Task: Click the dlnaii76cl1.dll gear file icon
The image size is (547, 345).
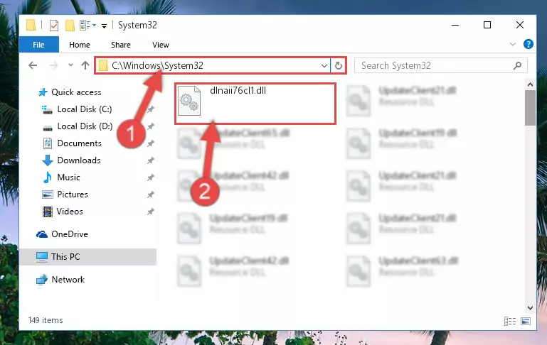Action: pos(189,101)
